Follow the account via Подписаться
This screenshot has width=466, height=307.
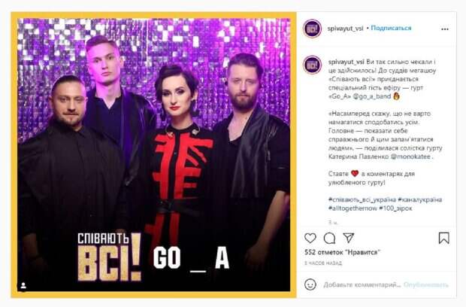pyautogui.click(x=391, y=29)
